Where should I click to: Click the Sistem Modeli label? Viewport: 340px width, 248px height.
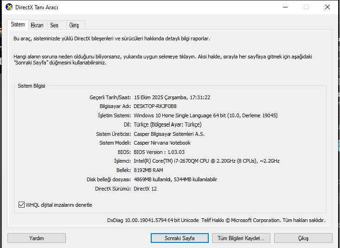(x=115, y=143)
